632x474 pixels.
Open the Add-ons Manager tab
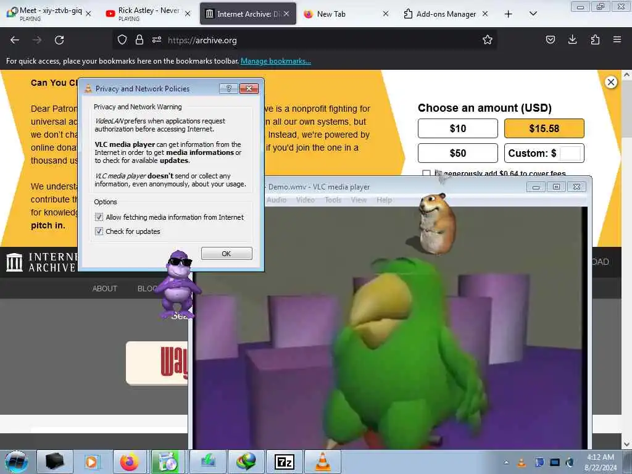[446, 14]
